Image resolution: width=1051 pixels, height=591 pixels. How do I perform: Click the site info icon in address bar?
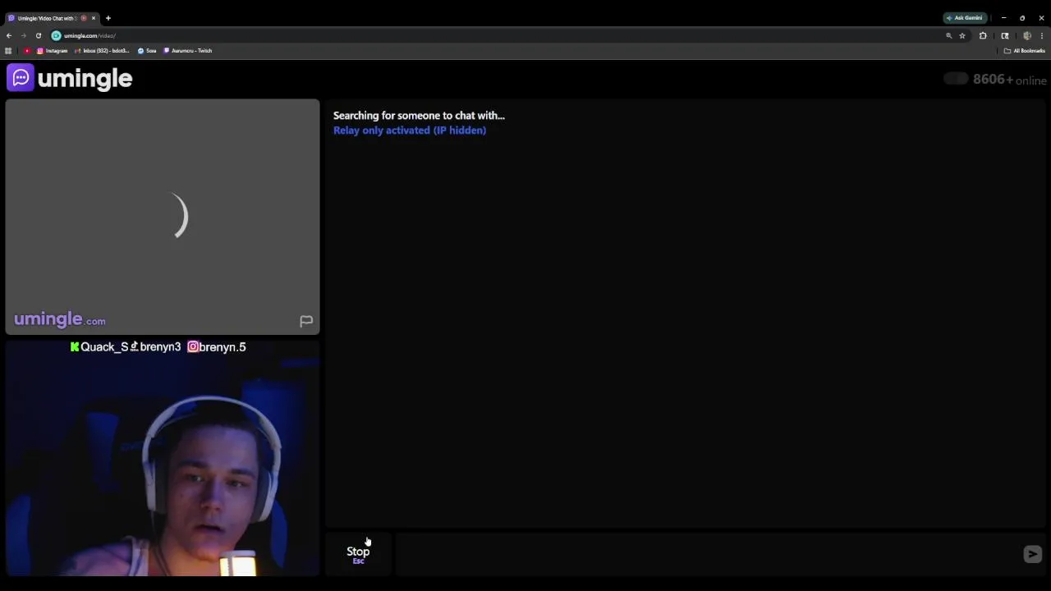coord(56,35)
